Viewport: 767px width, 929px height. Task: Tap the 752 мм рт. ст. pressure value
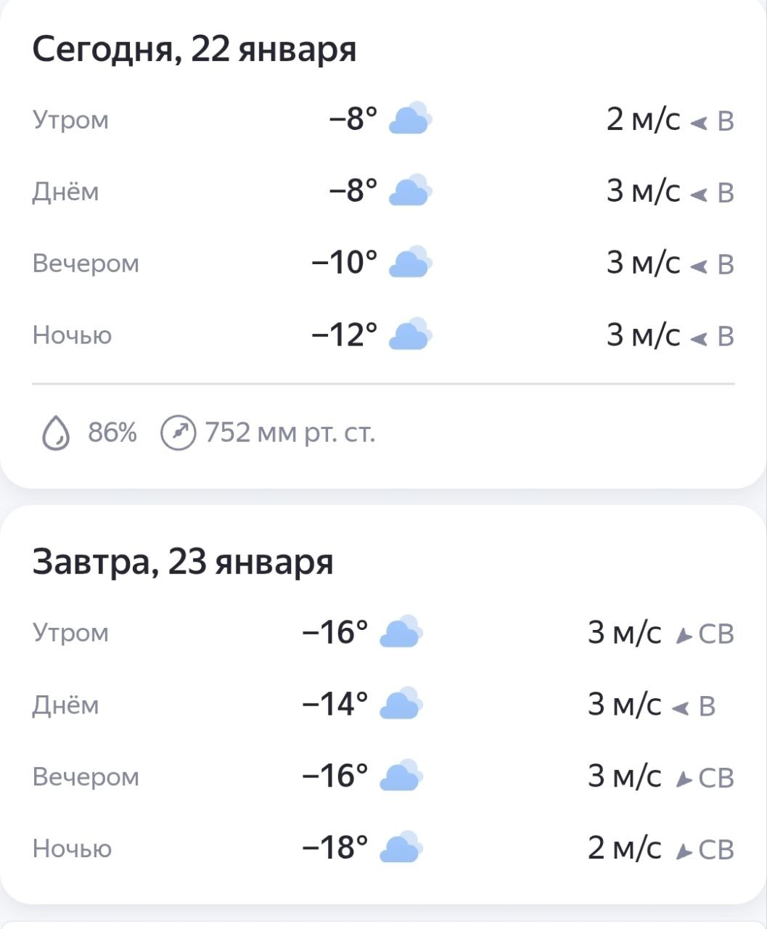(290, 433)
